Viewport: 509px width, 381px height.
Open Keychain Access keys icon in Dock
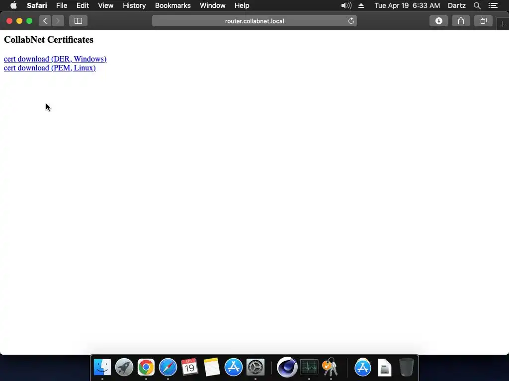[330, 368]
